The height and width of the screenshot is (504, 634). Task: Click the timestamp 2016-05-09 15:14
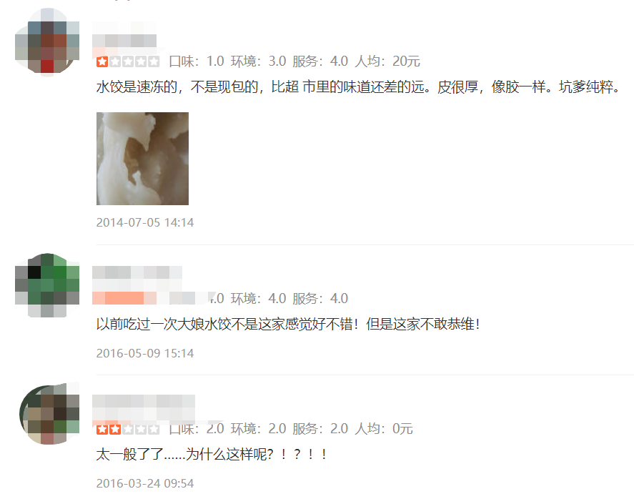point(145,353)
